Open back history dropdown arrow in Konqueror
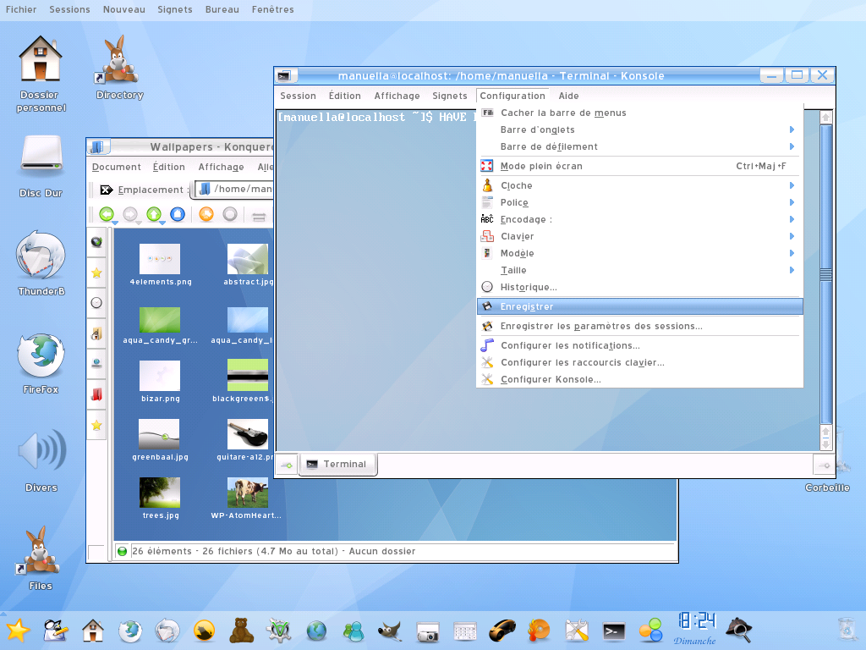 click(115, 223)
